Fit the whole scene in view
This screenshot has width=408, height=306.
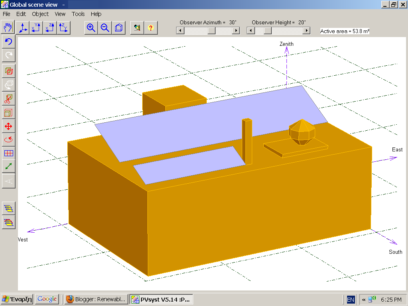[119, 28]
